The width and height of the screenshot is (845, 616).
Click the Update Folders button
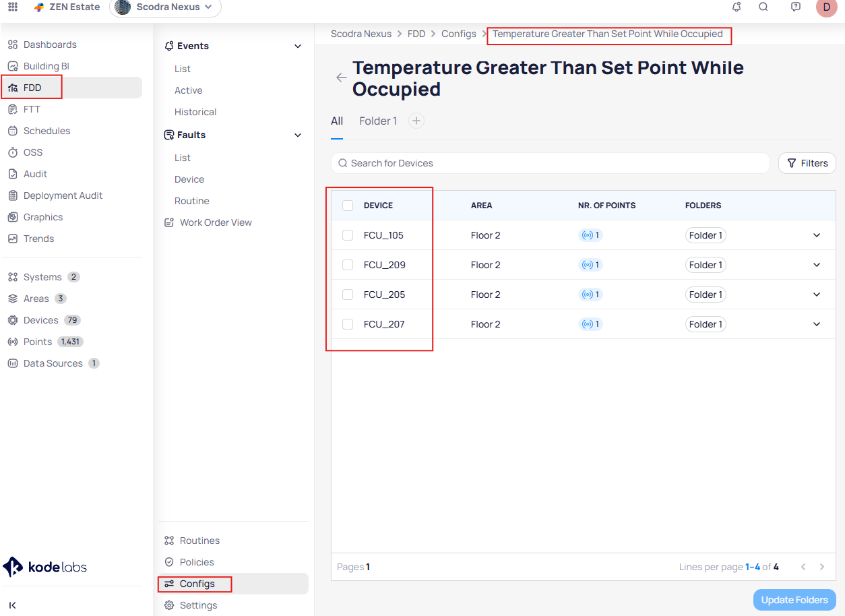[x=794, y=600]
